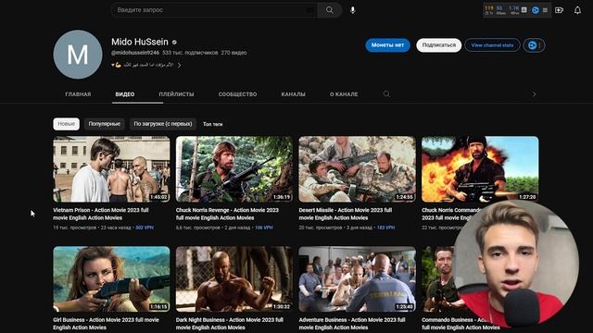The height and width of the screenshot is (333, 593).
Task: Click the search magnifier button
Action: pyautogui.click(x=330, y=10)
